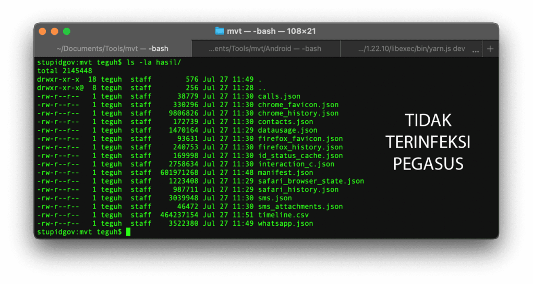Switch to the ~/Documents/Tools/mvt tab
This screenshot has width=533, height=284.
coord(113,49)
